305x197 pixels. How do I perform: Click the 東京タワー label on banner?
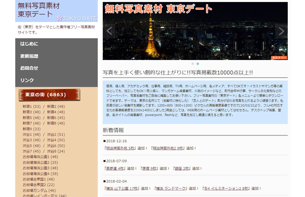click(279, 58)
